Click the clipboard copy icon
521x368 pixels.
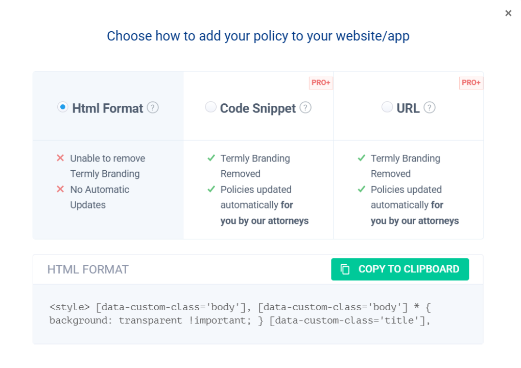[345, 269]
